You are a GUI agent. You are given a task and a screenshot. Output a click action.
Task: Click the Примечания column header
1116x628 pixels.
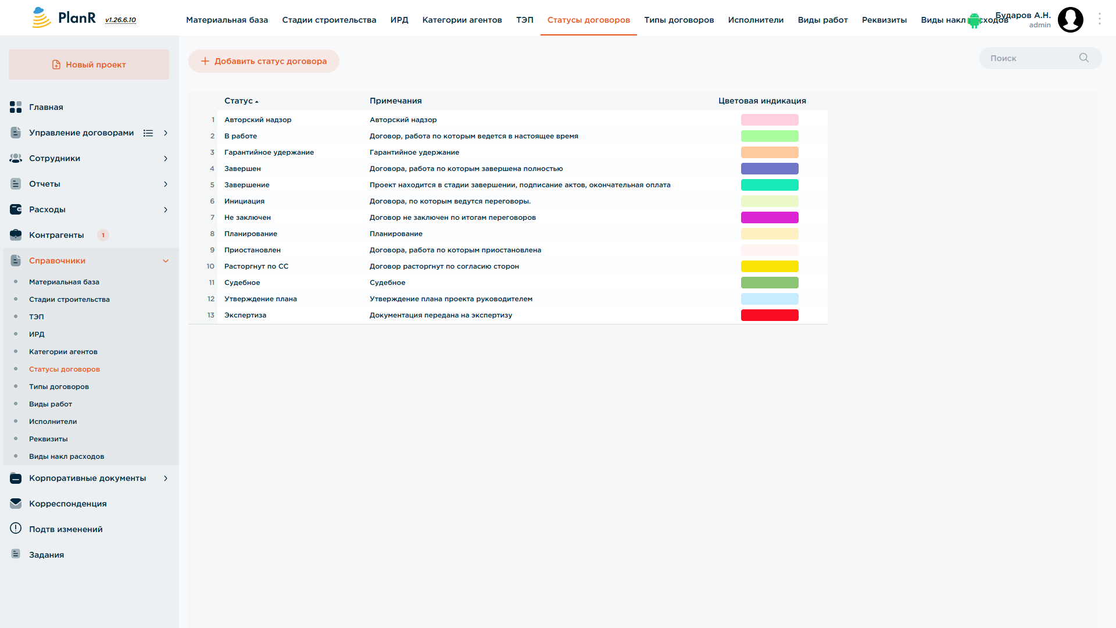point(395,101)
